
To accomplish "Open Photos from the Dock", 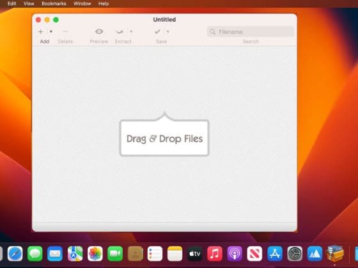I will (95, 254).
